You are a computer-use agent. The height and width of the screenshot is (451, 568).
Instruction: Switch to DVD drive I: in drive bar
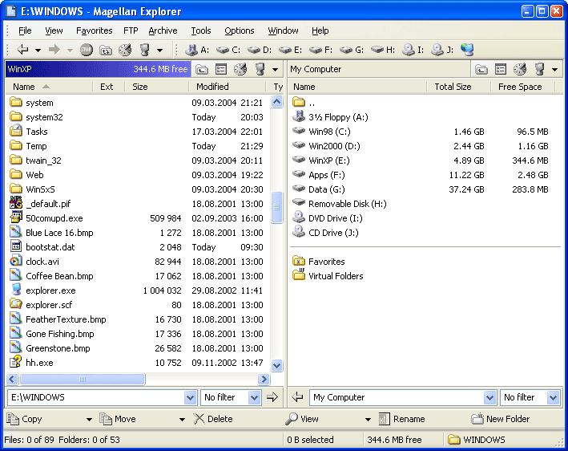(413, 50)
